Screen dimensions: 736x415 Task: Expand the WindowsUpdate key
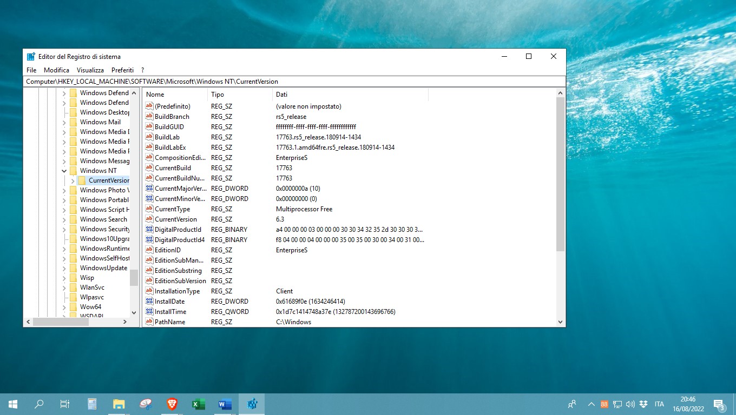64,268
